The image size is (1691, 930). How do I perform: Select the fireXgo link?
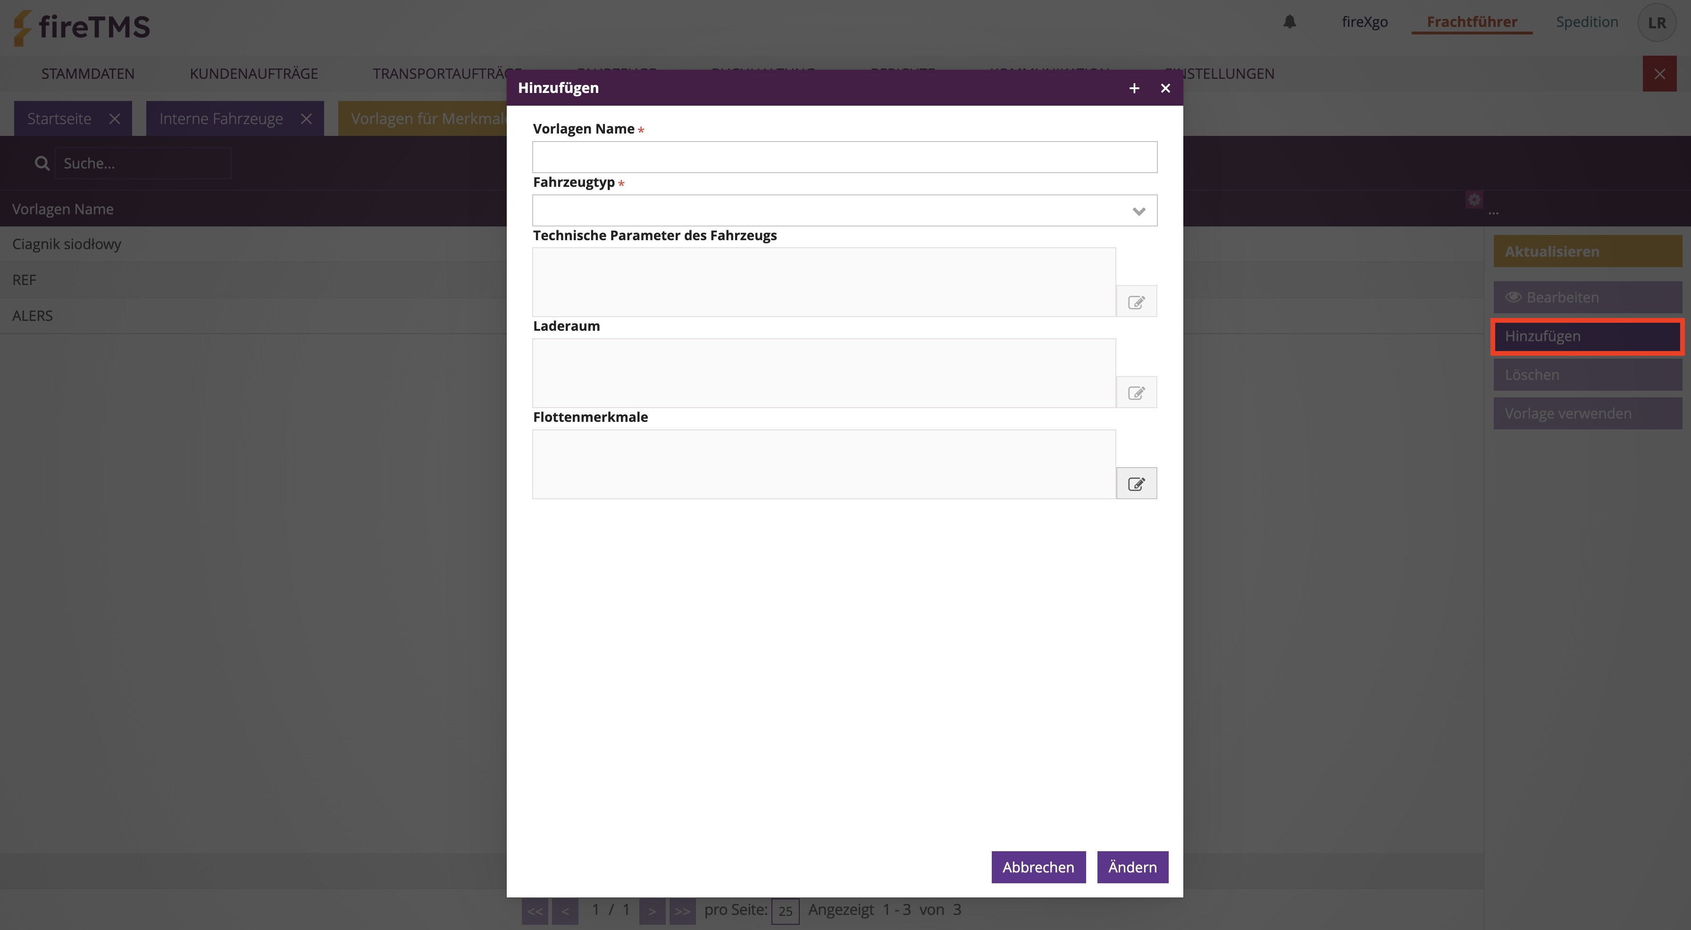pos(1364,22)
